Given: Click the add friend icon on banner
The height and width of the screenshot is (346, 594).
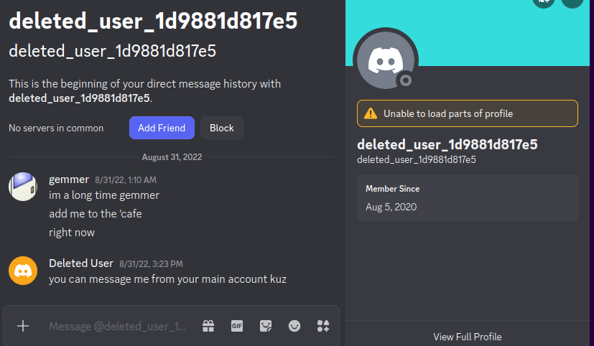Looking at the screenshot, I should [544, 1].
